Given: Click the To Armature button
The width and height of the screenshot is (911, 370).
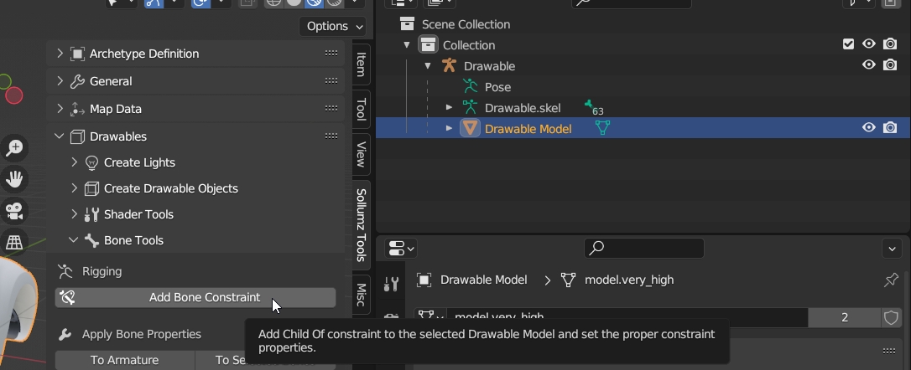Looking at the screenshot, I should [x=125, y=360].
